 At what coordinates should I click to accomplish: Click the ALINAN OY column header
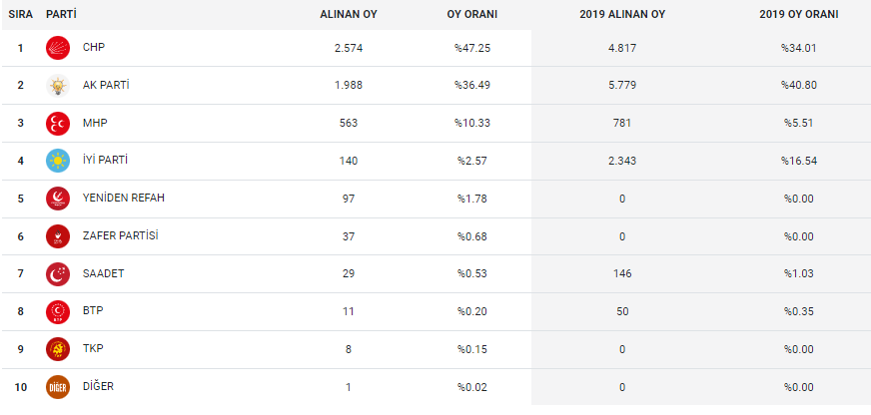(x=349, y=15)
